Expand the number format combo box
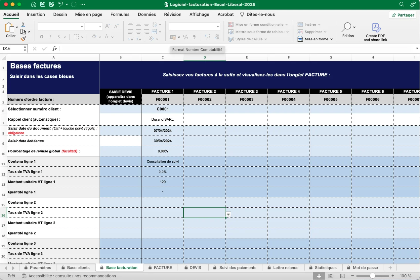Screen dimensions: 420x280 point(218,26)
